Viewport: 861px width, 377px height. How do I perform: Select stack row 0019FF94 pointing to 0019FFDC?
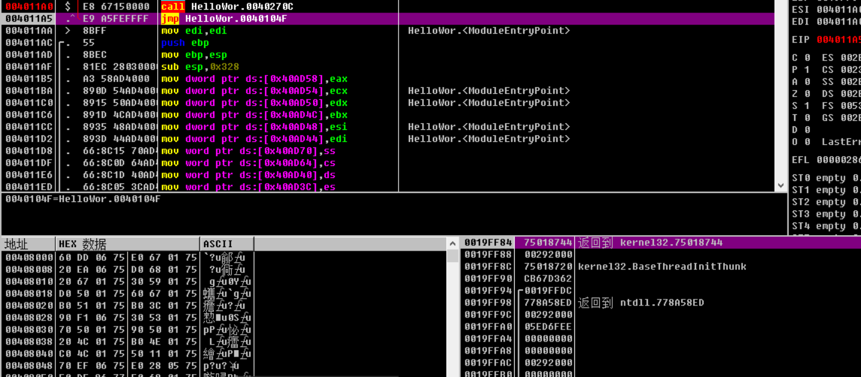(x=661, y=290)
